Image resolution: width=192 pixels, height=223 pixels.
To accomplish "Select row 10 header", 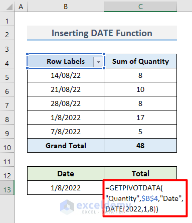I will click(x=7, y=146).
